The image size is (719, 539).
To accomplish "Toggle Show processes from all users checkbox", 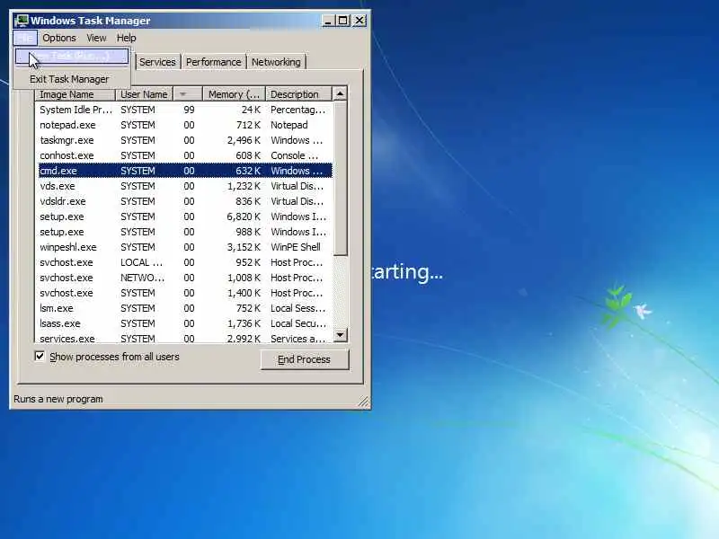I will 40,356.
